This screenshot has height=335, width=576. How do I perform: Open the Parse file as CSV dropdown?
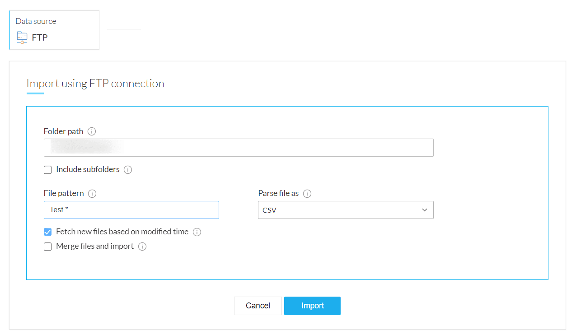(346, 210)
